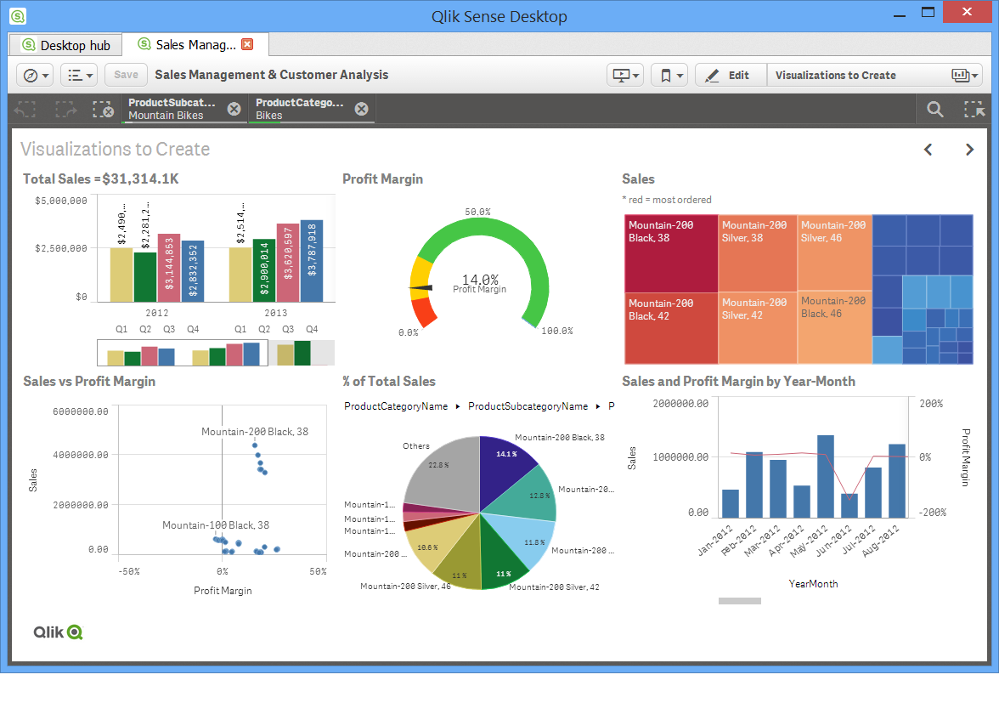999x703 pixels.
Task: Go to the previous sheet
Action: 928,150
